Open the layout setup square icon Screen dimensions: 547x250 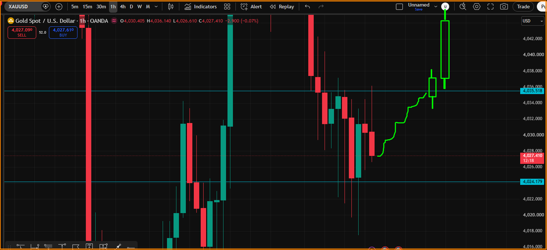[x=399, y=7]
